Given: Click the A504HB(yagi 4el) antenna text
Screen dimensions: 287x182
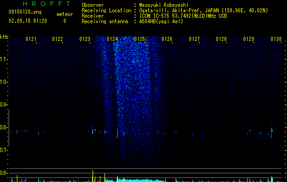Looking at the screenshot, I should click(x=161, y=21).
